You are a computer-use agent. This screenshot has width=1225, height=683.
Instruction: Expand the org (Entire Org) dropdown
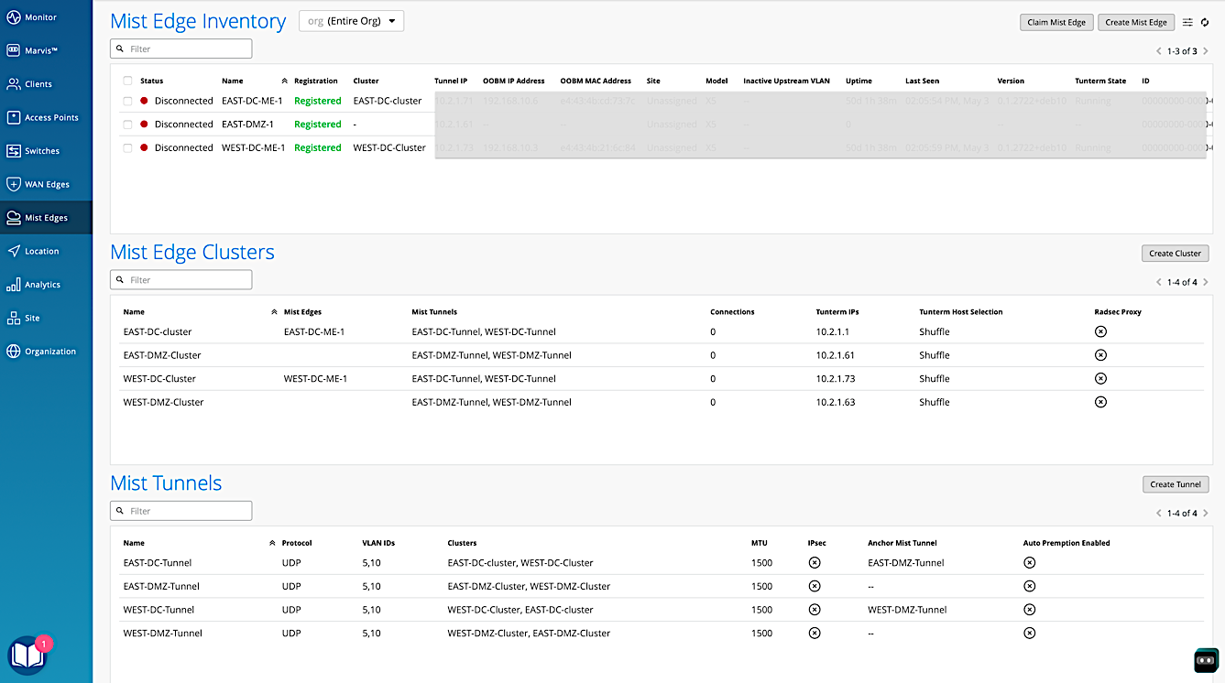[x=351, y=21]
